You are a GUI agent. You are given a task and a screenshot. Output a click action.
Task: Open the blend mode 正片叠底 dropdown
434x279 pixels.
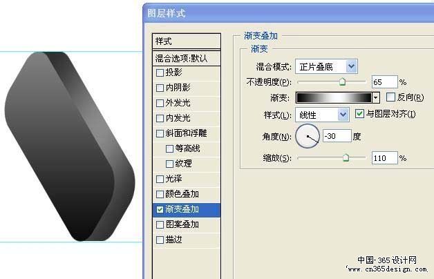point(326,66)
